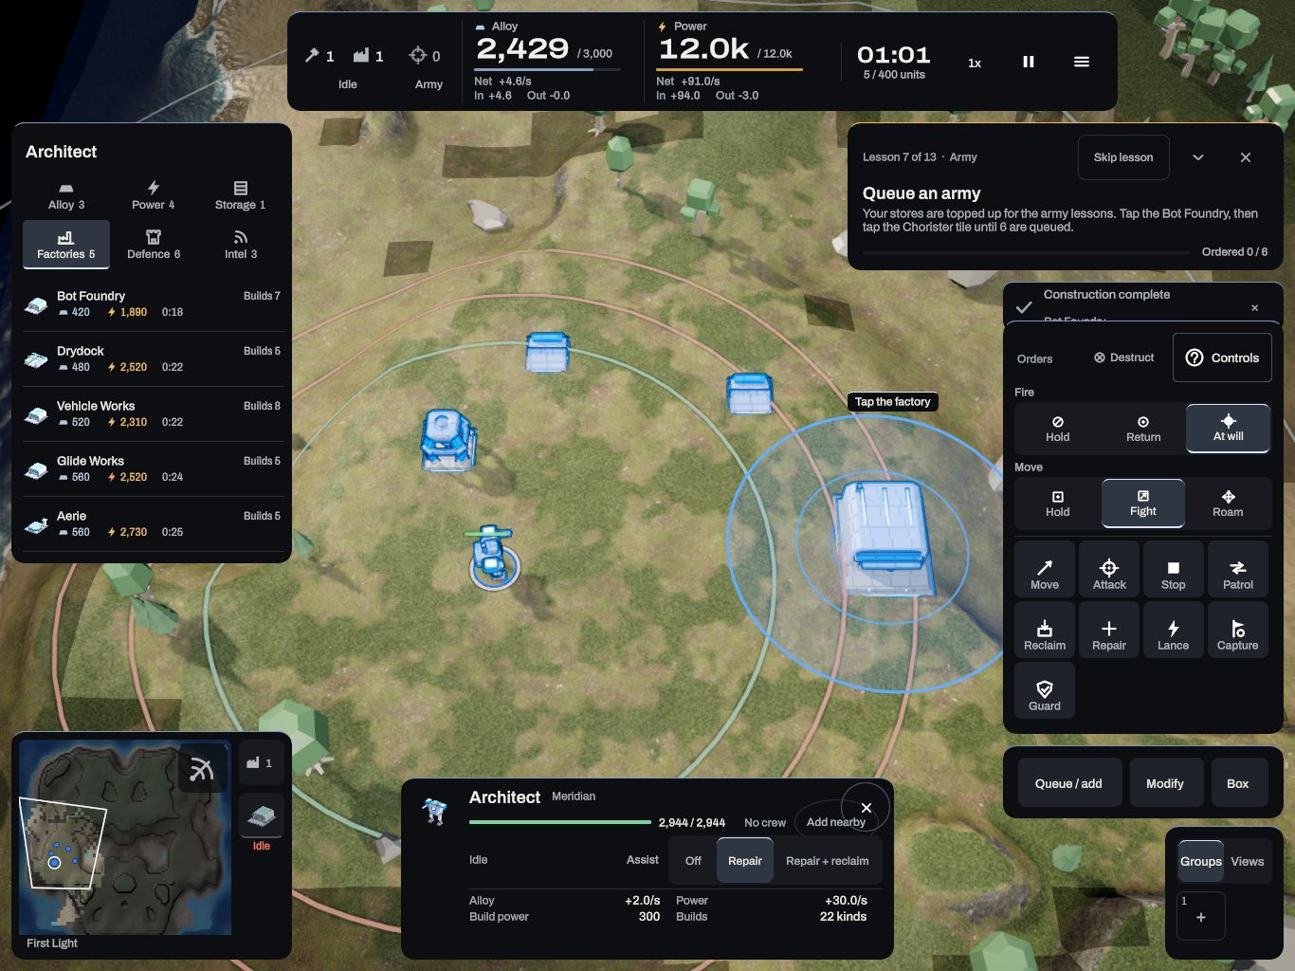Open the Defence 6 category tab
This screenshot has width=1295, height=971.
(154, 245)
